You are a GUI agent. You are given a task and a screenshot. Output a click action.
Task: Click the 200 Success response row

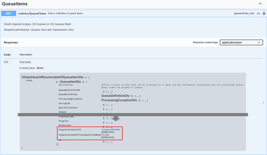click(25, 62)
